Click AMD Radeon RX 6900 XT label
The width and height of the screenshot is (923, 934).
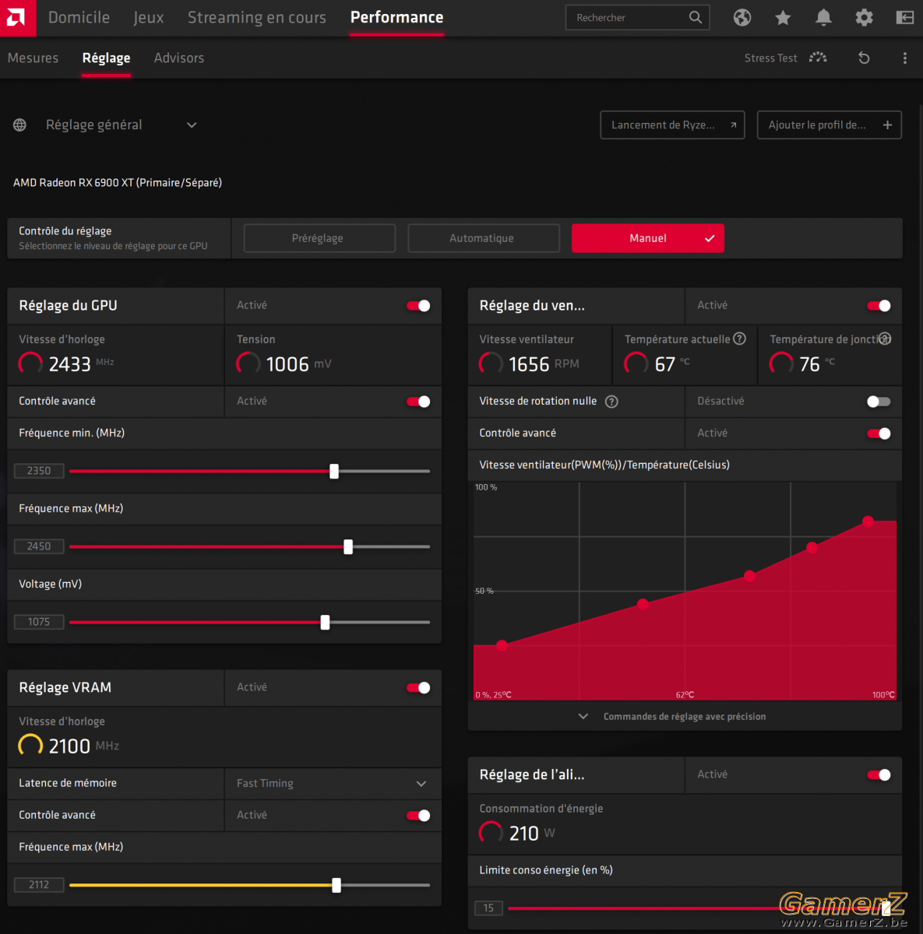118,183
